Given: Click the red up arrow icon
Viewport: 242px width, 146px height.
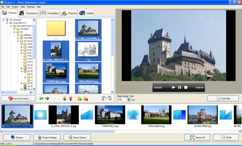Looking at the screenshot, I should point(71,98).
